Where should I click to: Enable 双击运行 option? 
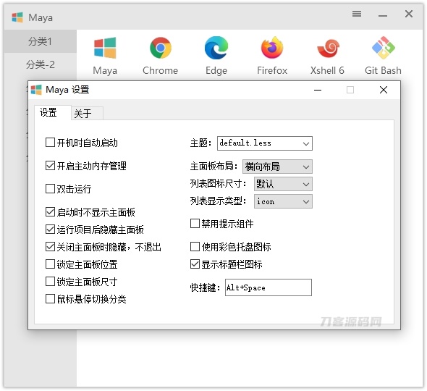coord(50,188)
